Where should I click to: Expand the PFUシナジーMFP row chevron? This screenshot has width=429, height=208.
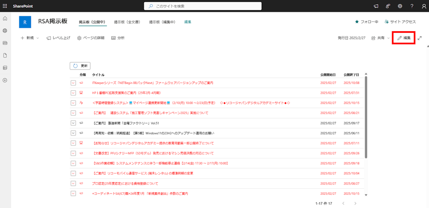tap(73, 153)
